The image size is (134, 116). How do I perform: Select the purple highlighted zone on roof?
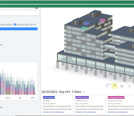click(x=86, y=23)
